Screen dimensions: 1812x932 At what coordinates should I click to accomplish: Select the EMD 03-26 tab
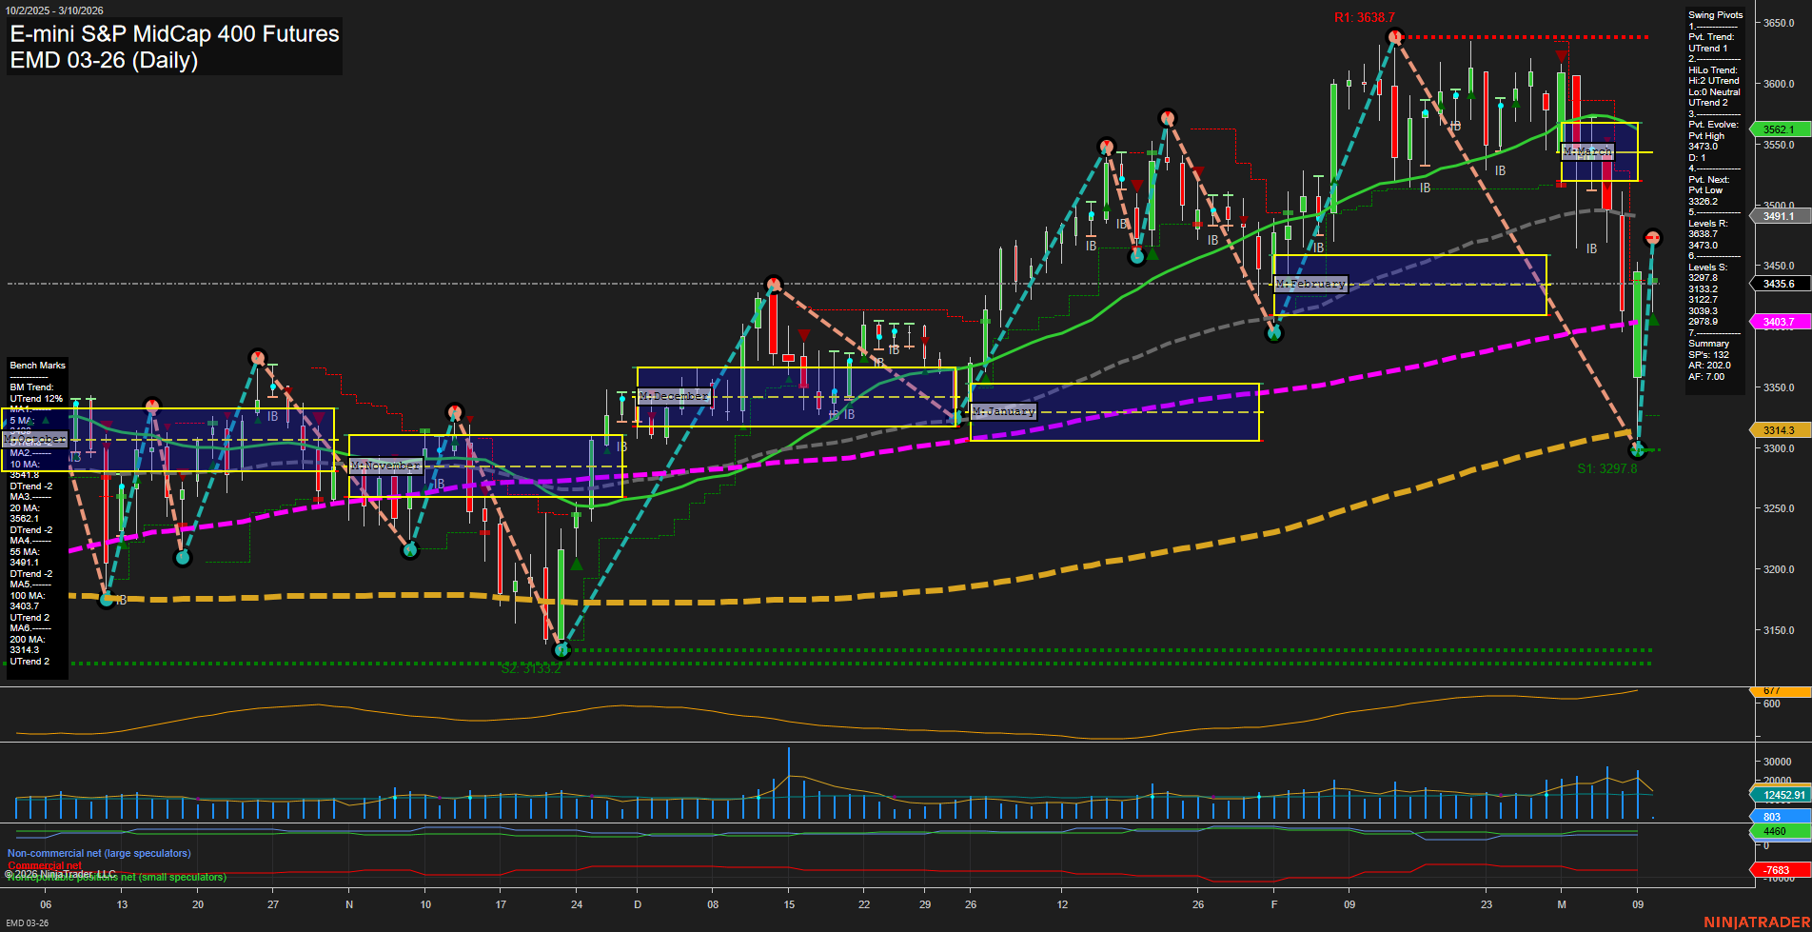tap(26, 924)
